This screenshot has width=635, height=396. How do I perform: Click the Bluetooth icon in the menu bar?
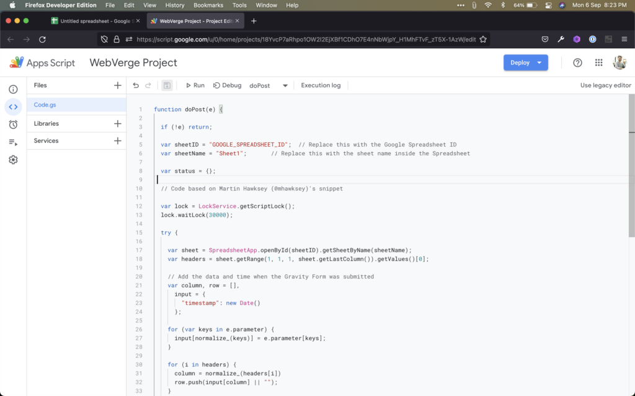(x=504, y=5)
